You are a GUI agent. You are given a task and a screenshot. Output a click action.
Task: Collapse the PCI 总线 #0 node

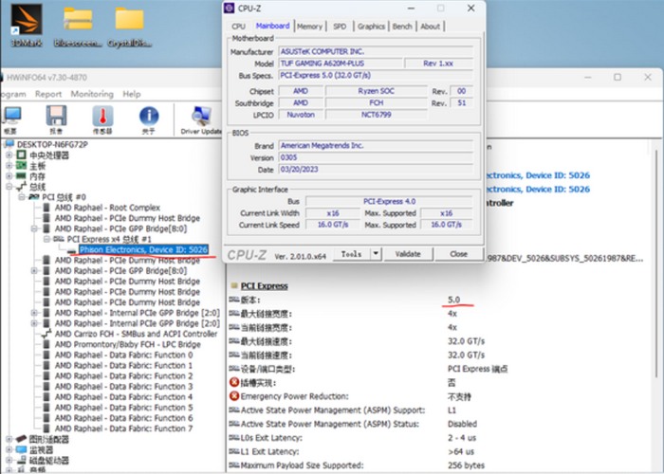point(21,197)
